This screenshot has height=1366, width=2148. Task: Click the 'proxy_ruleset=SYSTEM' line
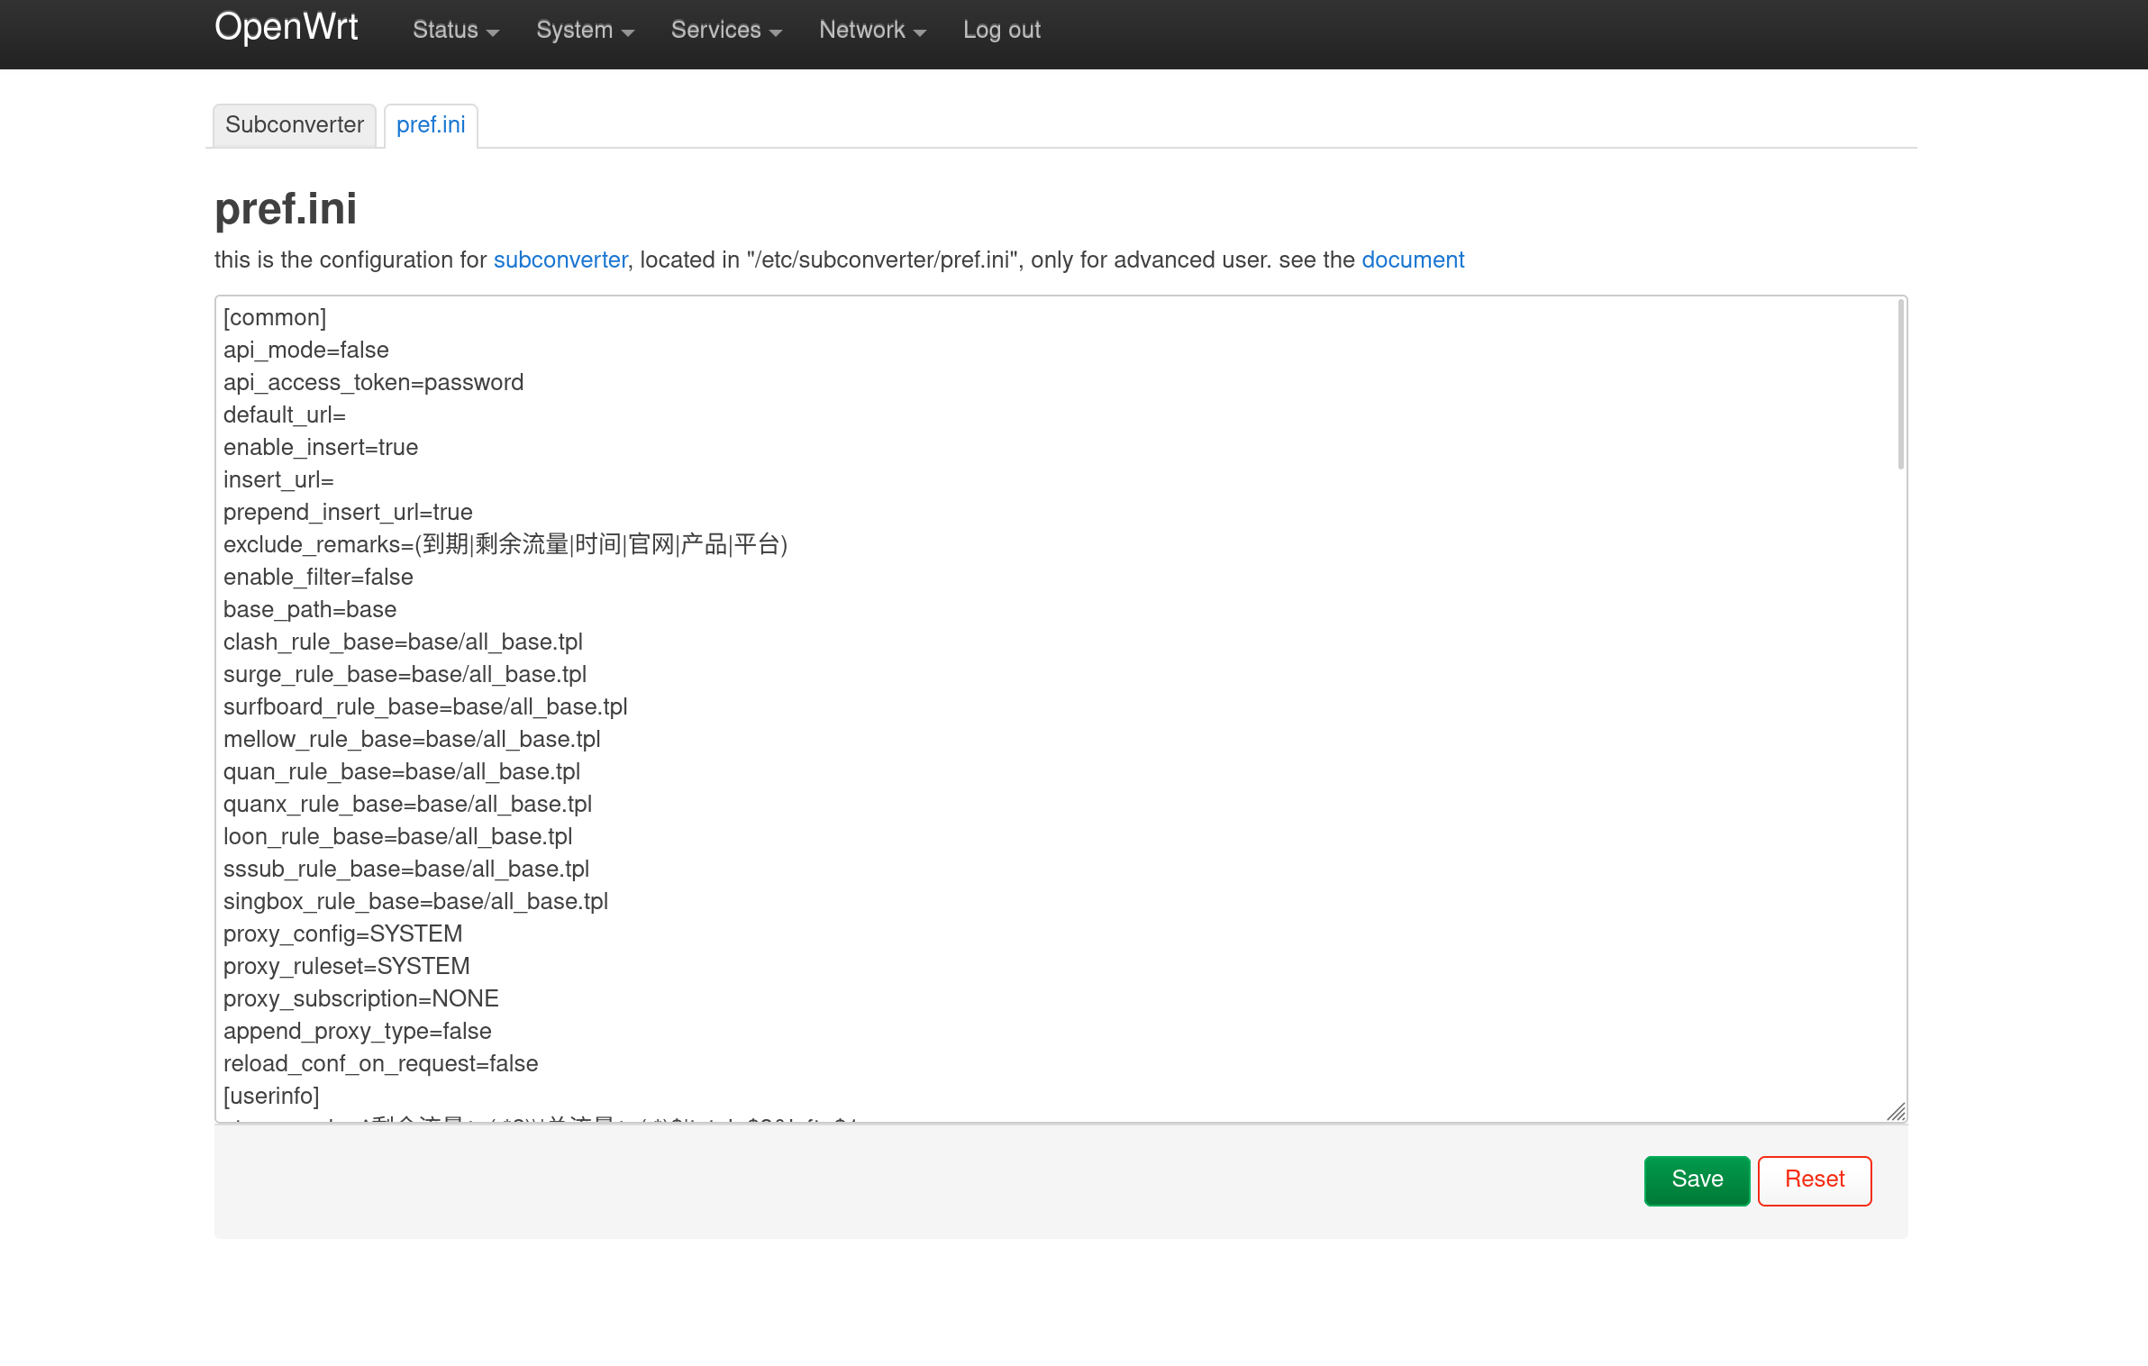point(346,967)
